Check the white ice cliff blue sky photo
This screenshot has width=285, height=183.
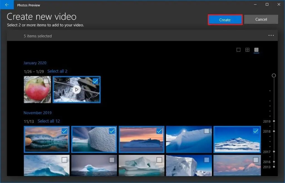coord(207,160)
